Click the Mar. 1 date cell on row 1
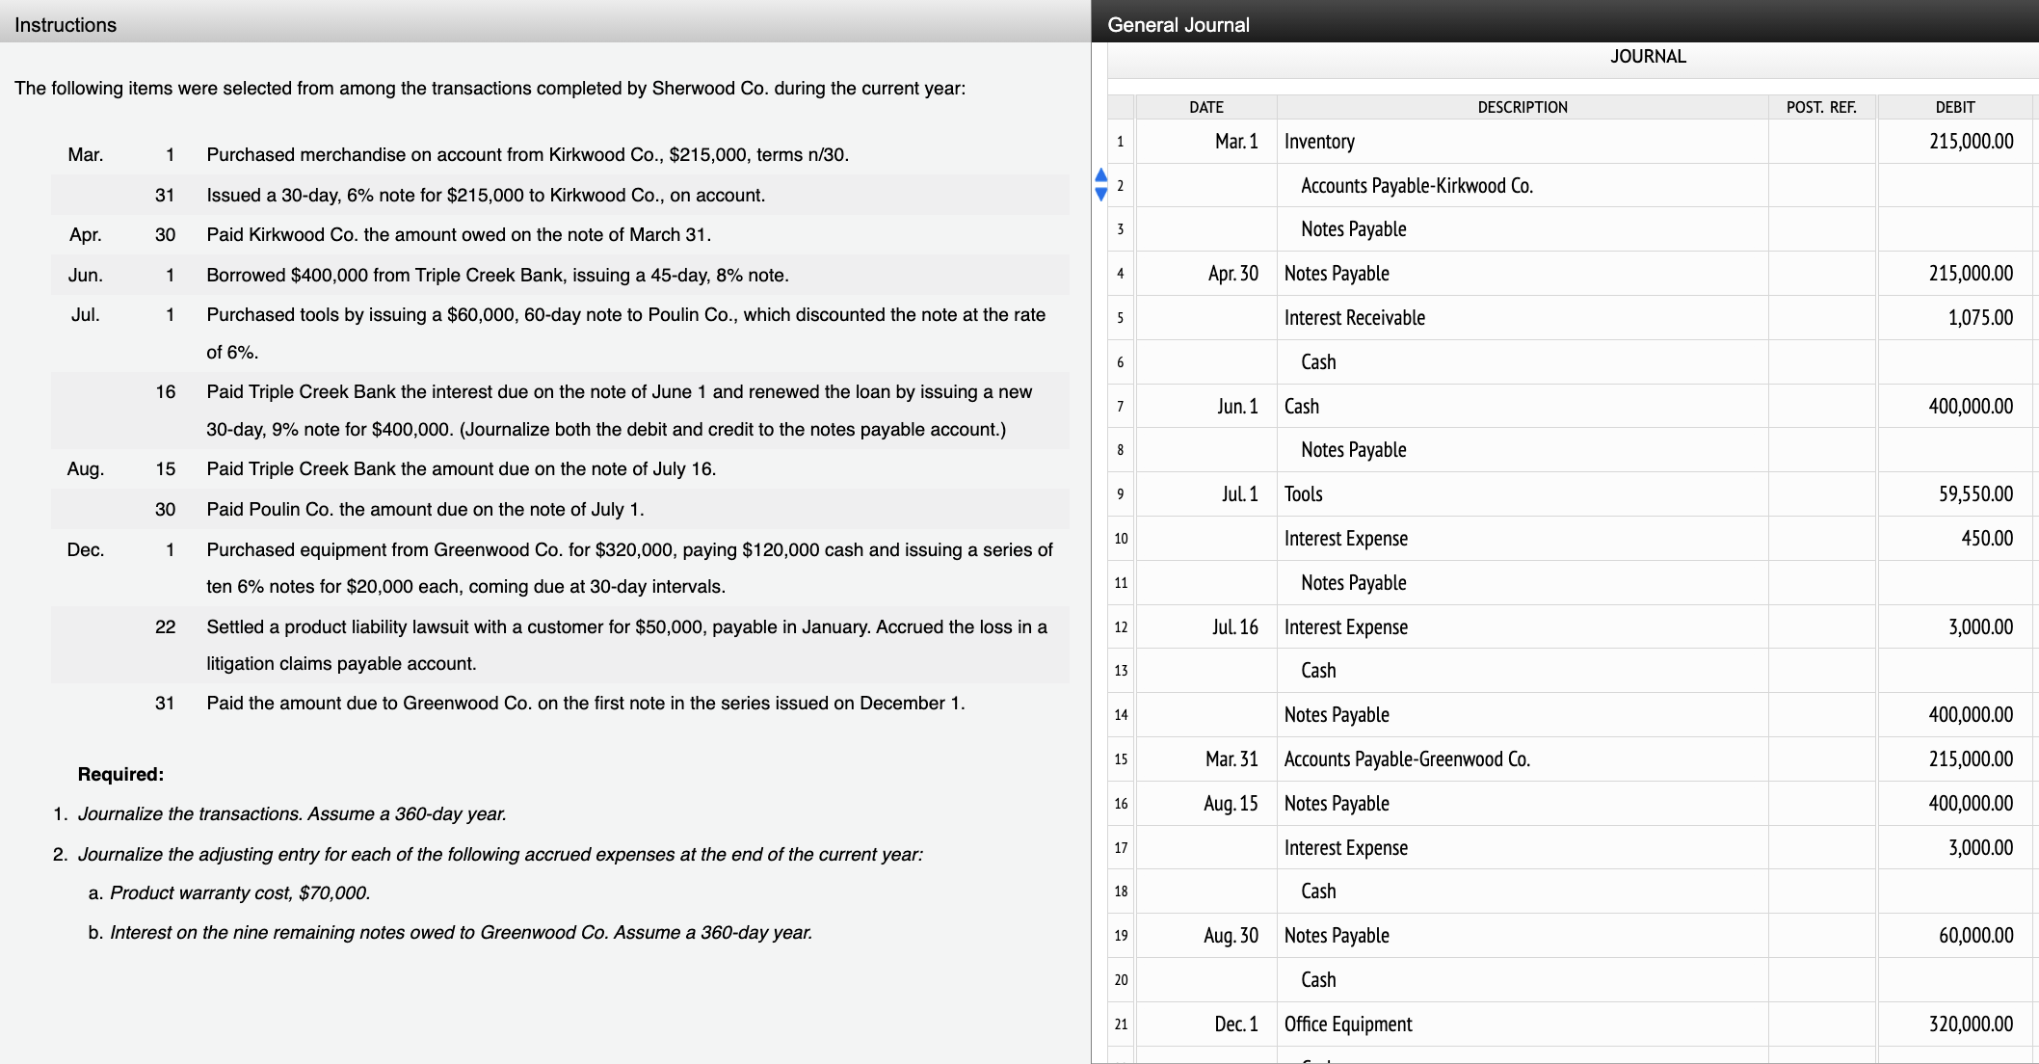The height and width of the screenshot is (1064, 2039). (1236, 141)
